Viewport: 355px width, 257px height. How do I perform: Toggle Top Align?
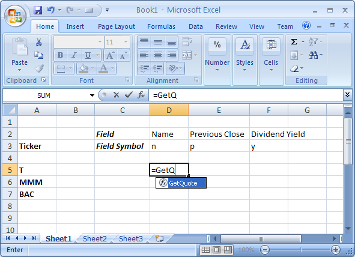pyautogui.click(x=144, y=42)
